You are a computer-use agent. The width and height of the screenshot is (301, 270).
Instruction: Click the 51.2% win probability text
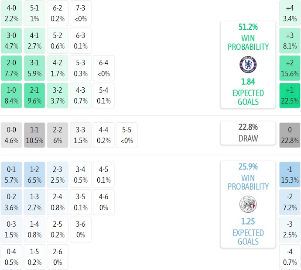point(248,27)
